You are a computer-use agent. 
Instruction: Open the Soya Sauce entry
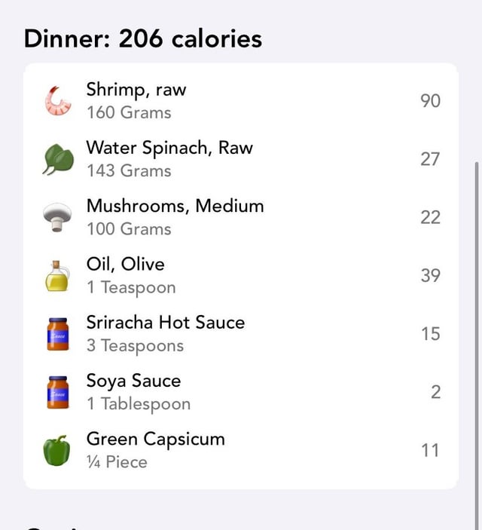[x=241, y=392]
